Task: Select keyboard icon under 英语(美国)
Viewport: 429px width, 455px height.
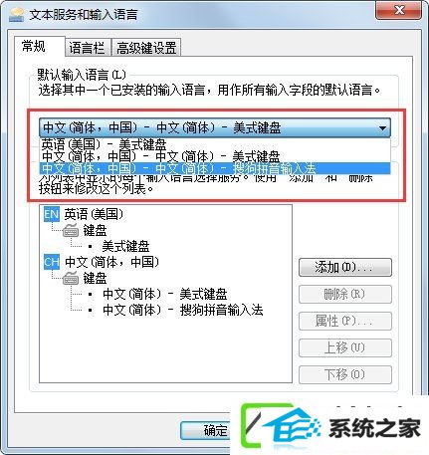Action: (71, 230)
